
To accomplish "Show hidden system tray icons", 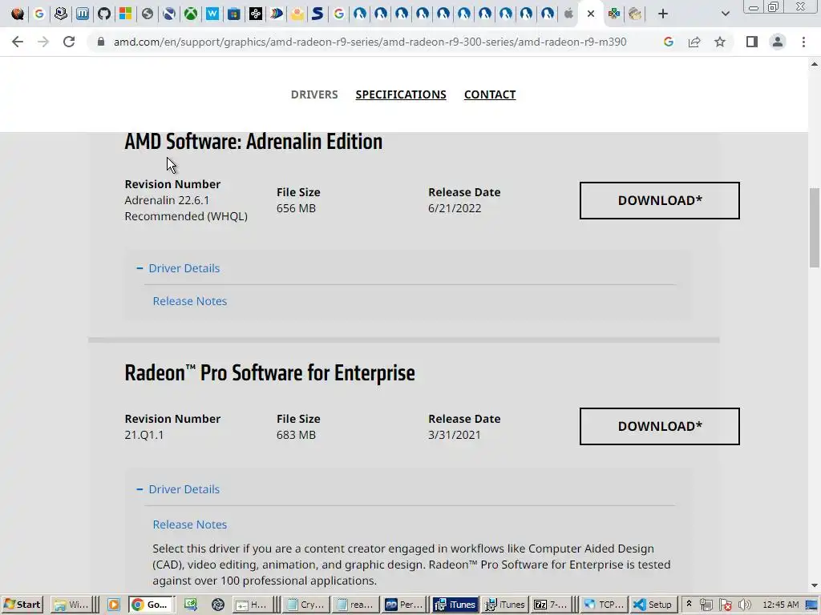I will [689, 604].
